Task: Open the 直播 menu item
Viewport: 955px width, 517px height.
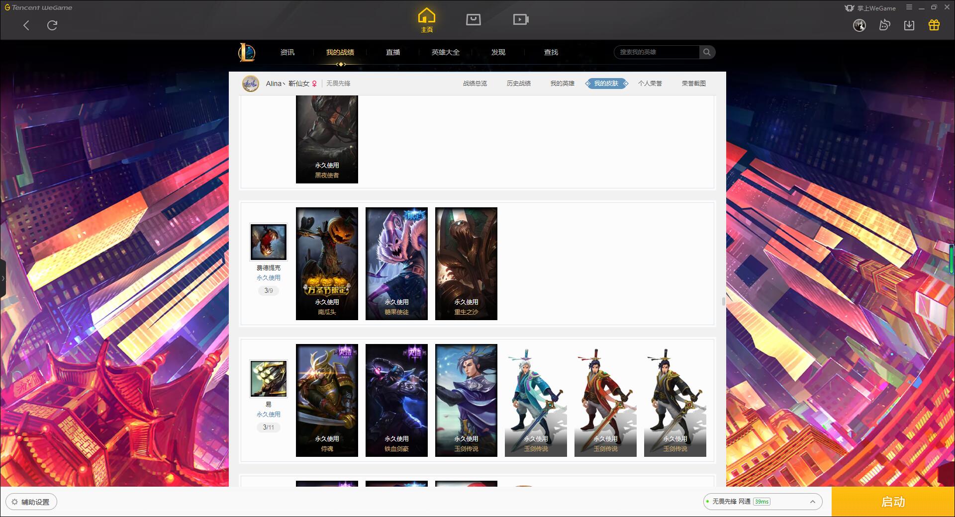Action: pos(393,52)
